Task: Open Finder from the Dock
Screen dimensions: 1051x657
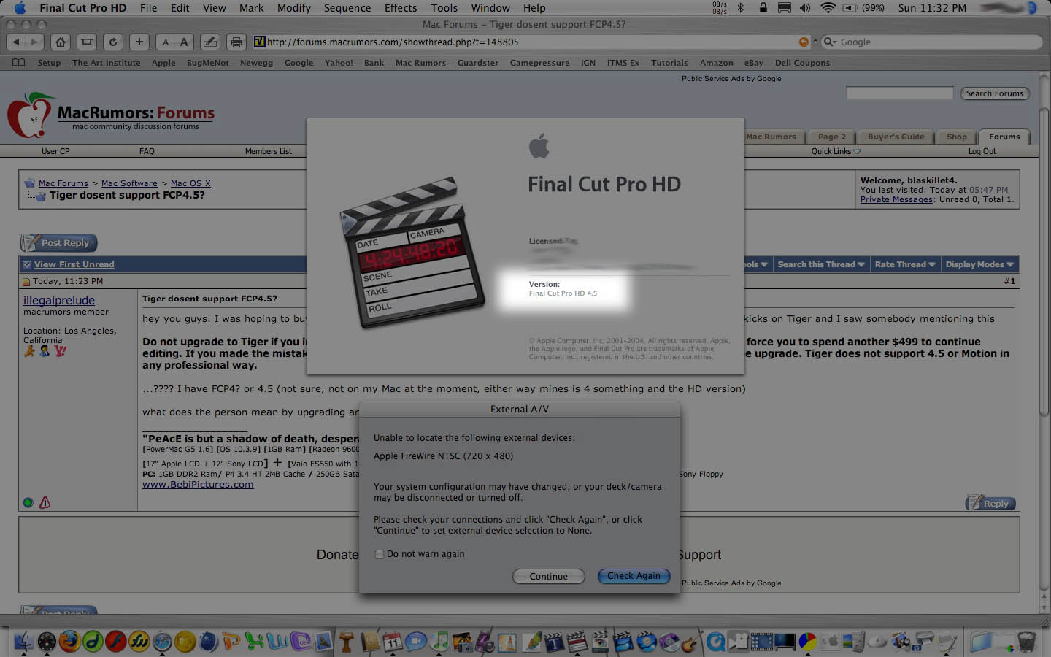Action: pos(23,641)
